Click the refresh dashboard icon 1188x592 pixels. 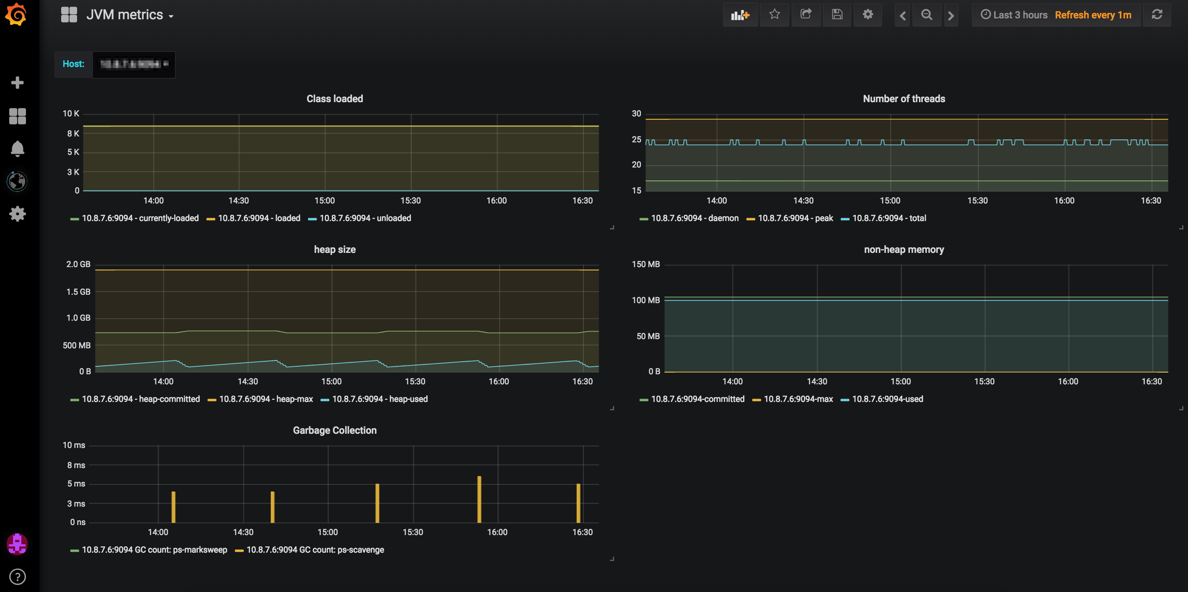(1157, 15)
